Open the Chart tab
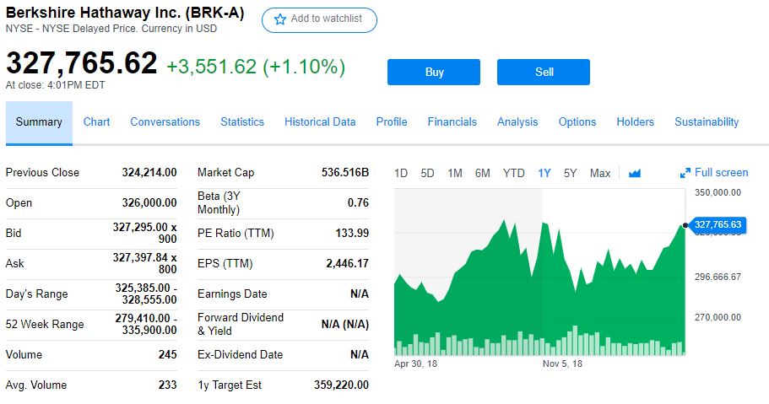 pos(96,121)
